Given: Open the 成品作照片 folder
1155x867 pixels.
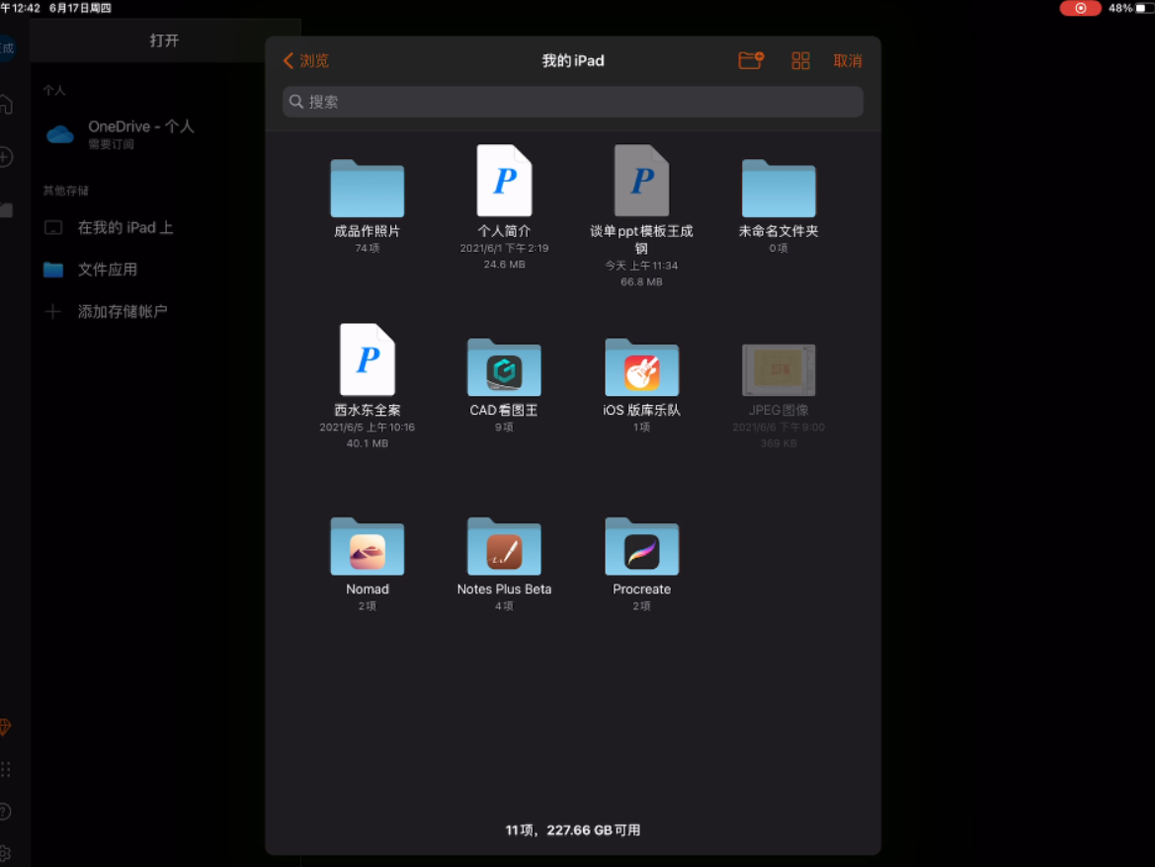Looking at the screenshot, I should 367,189.
